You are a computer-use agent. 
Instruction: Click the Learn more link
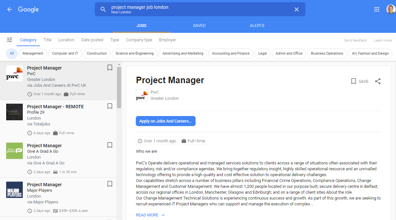click(x=383, y=40)
